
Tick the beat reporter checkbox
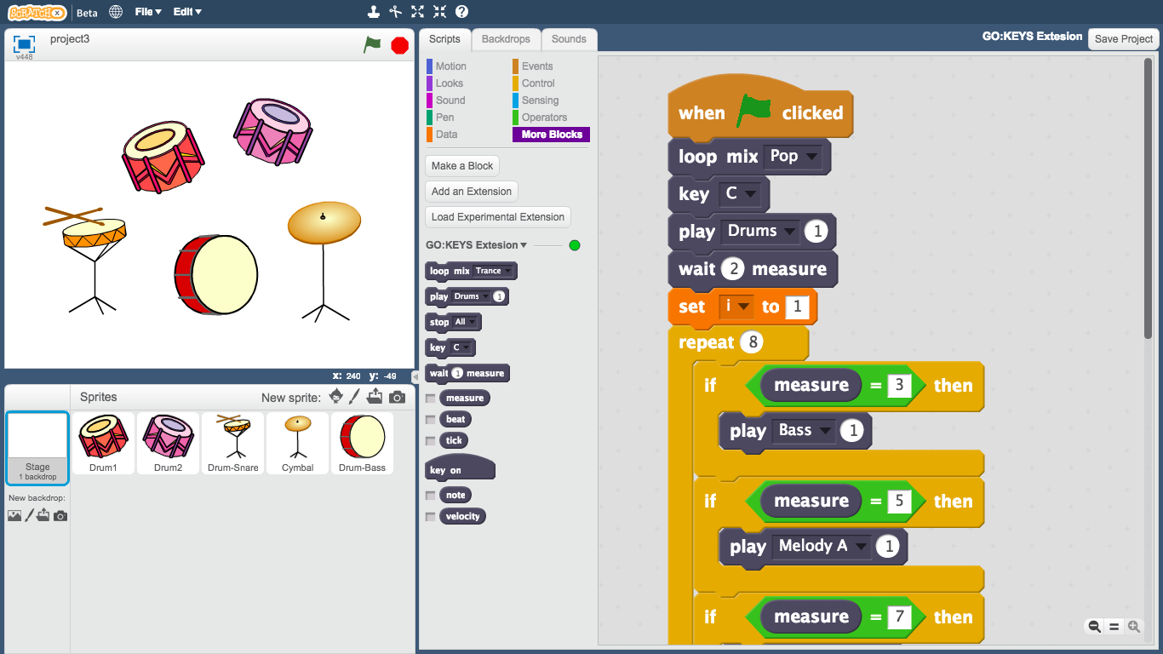tap(431, 420)
